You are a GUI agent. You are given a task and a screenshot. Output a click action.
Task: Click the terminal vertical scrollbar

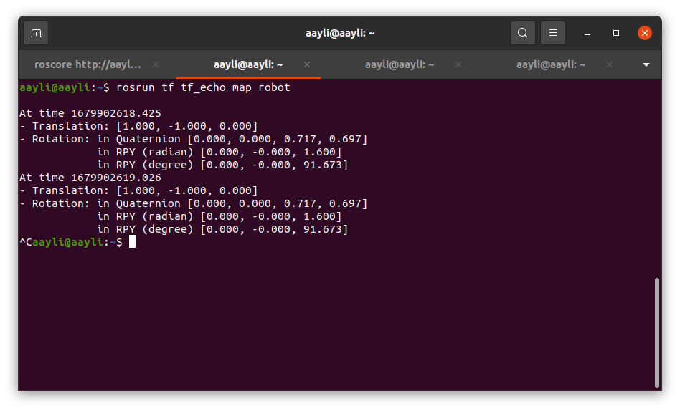(657, 333)
